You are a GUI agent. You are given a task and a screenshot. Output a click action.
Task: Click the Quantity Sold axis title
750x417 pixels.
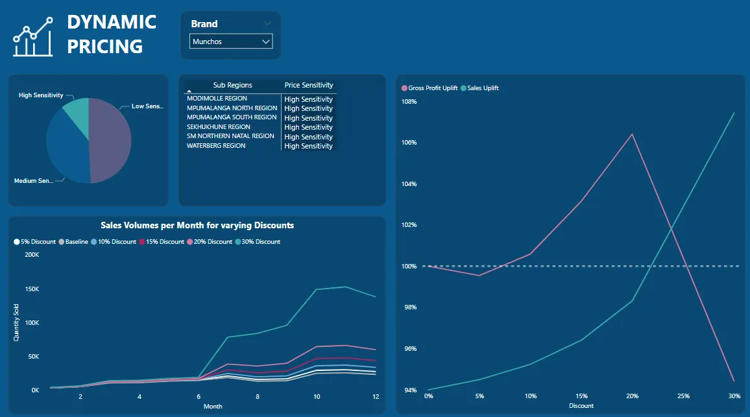(16, 322)
